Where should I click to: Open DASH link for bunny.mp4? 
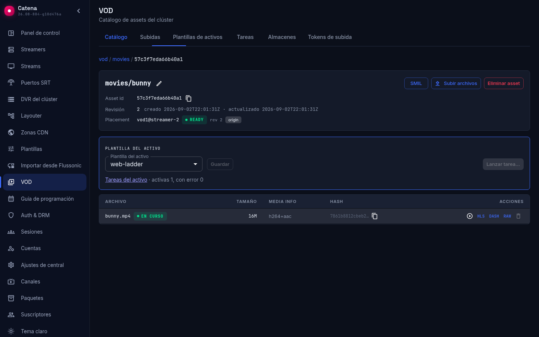pos(494,216)
